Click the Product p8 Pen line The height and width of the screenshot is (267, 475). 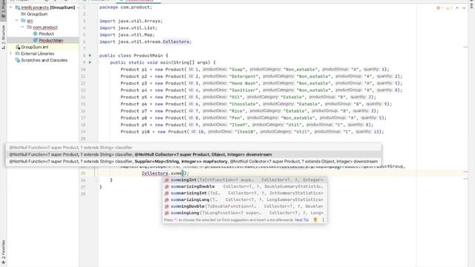[253, 118]
